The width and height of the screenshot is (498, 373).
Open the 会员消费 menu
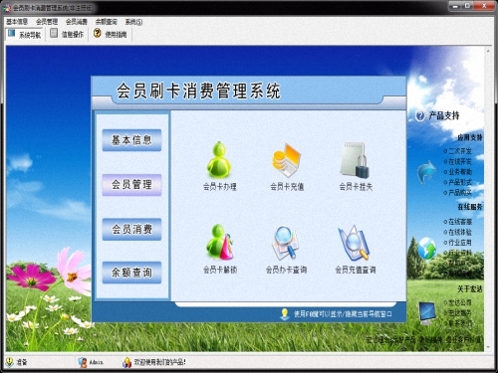point(77,22)
